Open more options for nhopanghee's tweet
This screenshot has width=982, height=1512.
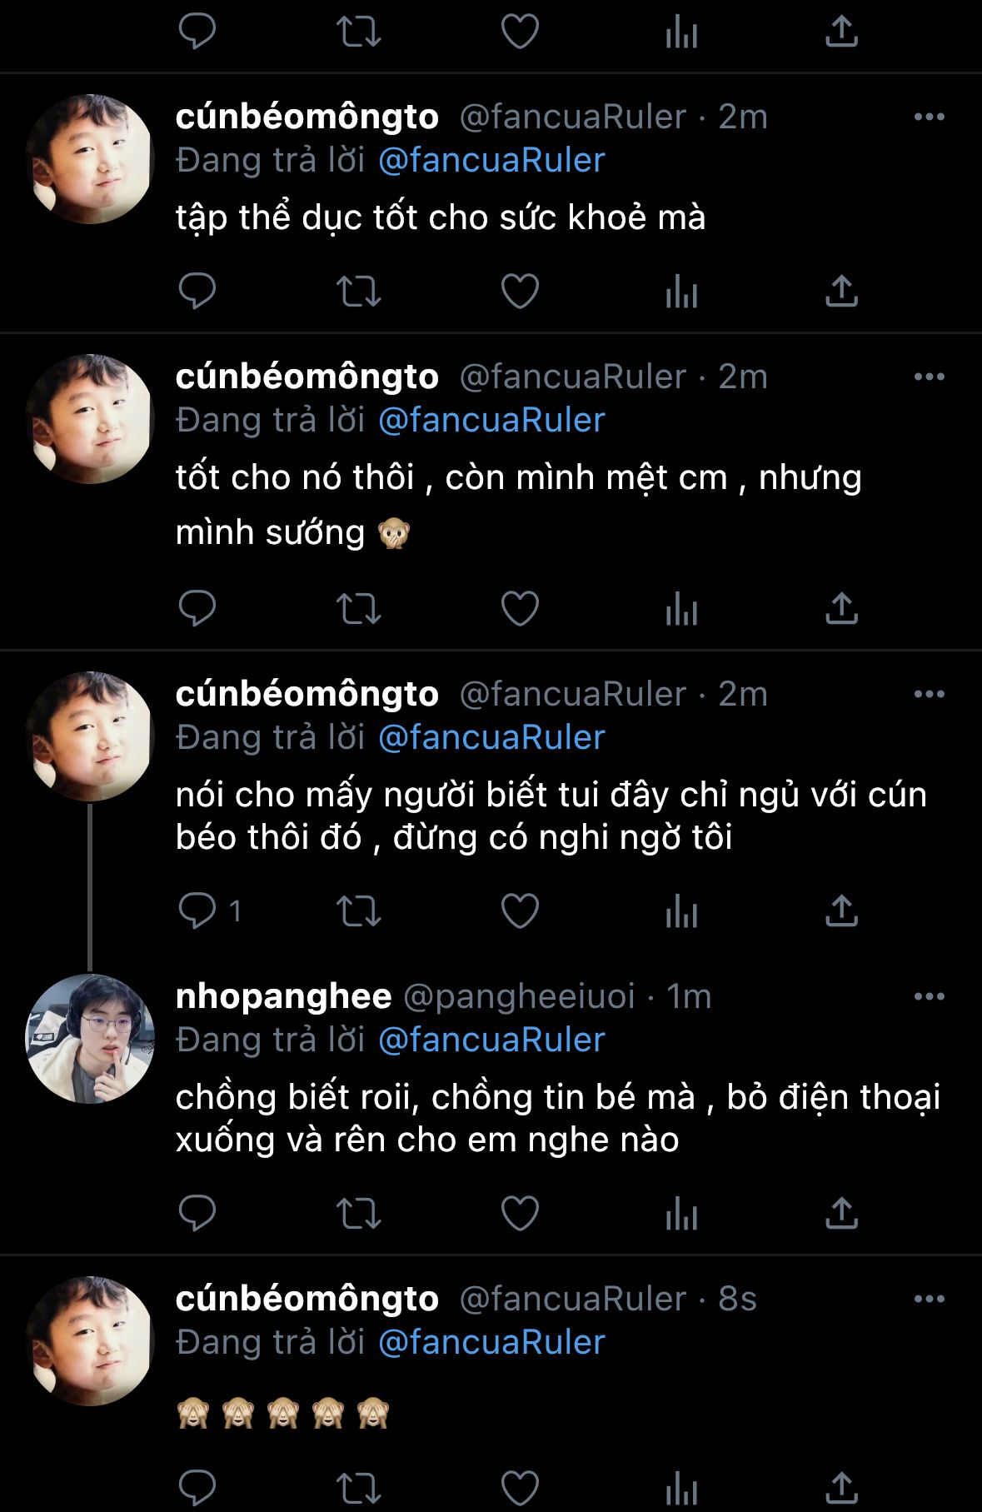929,996
